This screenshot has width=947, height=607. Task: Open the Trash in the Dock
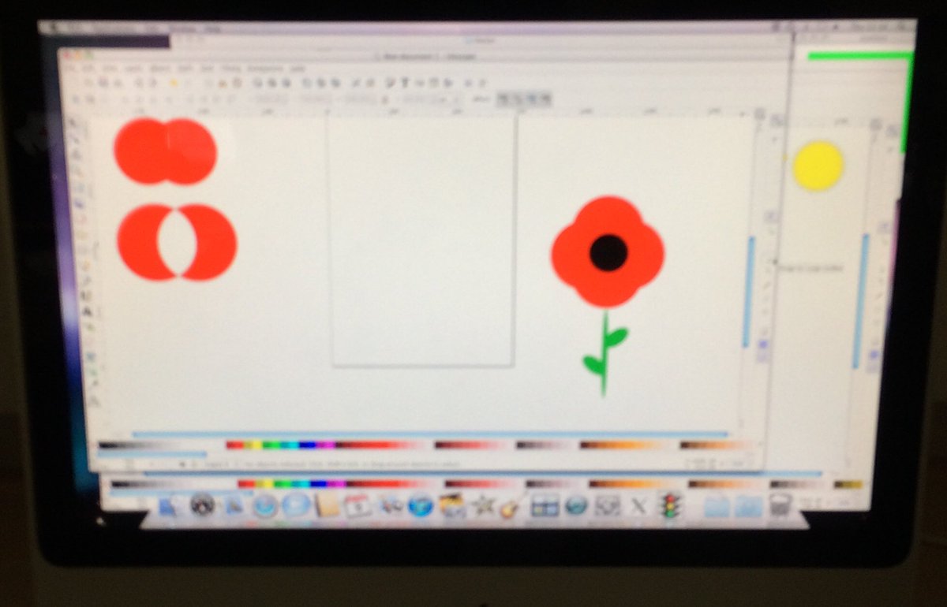point(780,505)
